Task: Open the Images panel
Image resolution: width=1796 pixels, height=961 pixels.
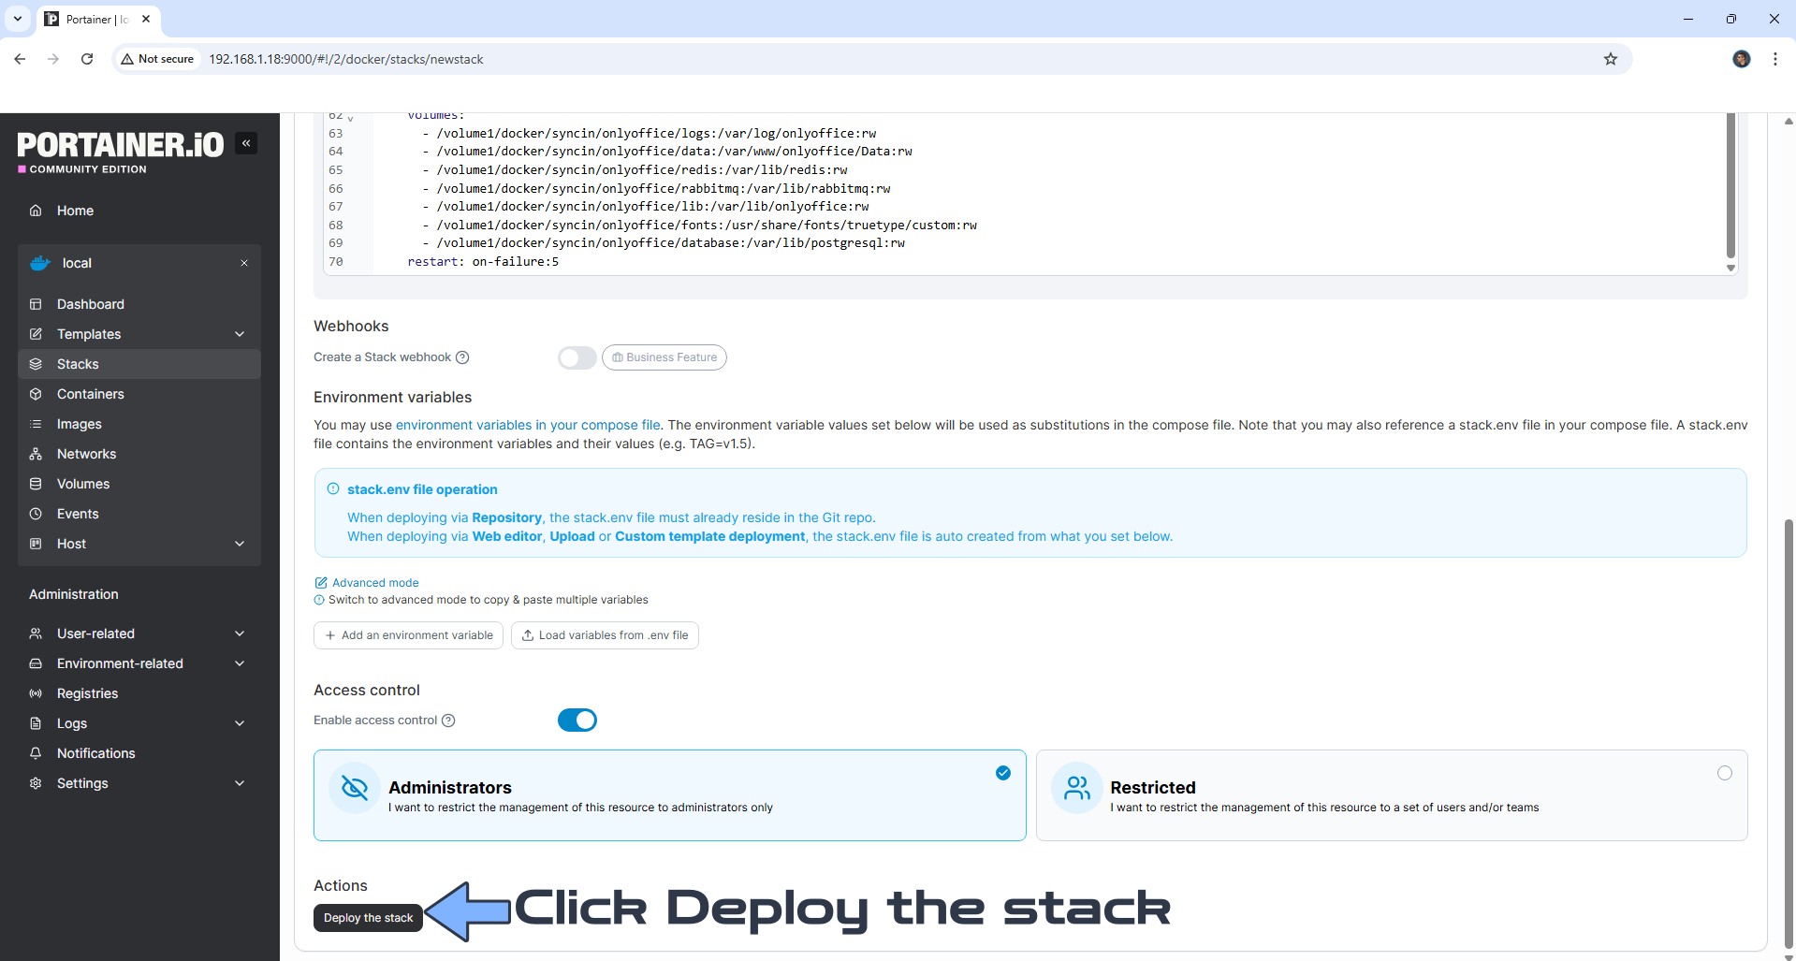Action: [79, 423]
